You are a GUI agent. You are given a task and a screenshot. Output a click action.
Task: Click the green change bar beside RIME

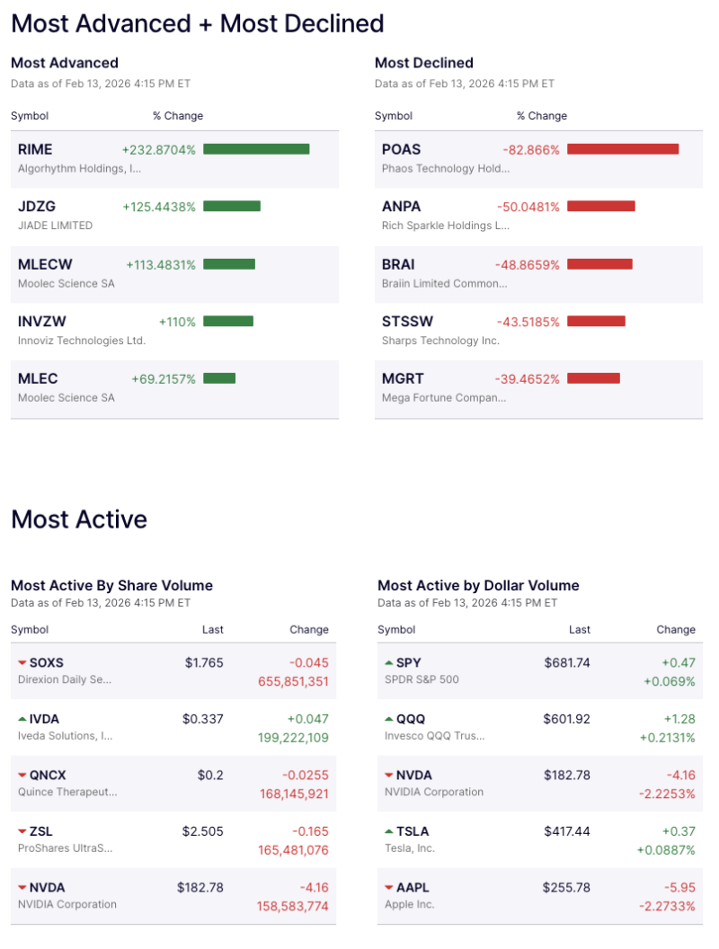[x=258, y=149]
